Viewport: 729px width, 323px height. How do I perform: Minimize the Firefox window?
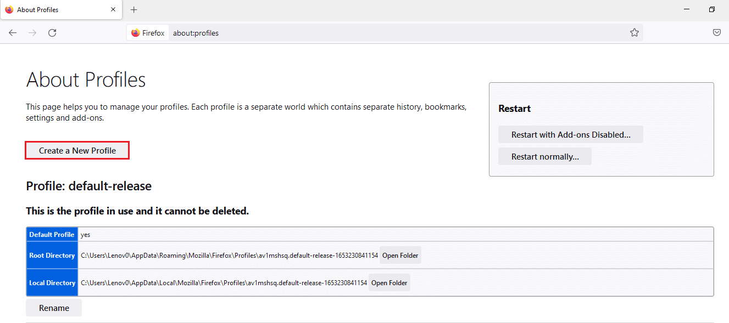click(687, 9)
